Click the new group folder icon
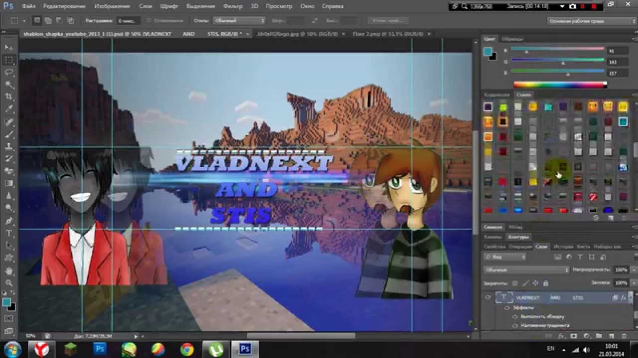Viewport: 638px width, 358px height. coord(599,337)
